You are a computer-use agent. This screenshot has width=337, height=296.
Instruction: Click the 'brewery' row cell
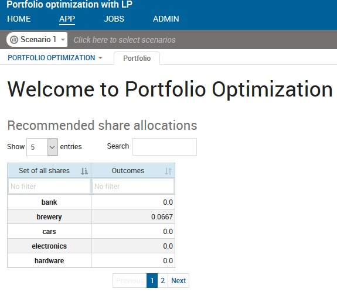click(49, 216)
